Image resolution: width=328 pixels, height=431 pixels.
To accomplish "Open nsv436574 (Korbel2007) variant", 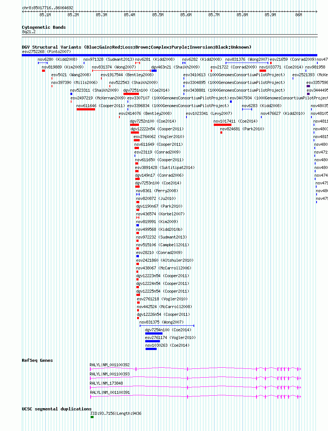I will pos(160,214).
